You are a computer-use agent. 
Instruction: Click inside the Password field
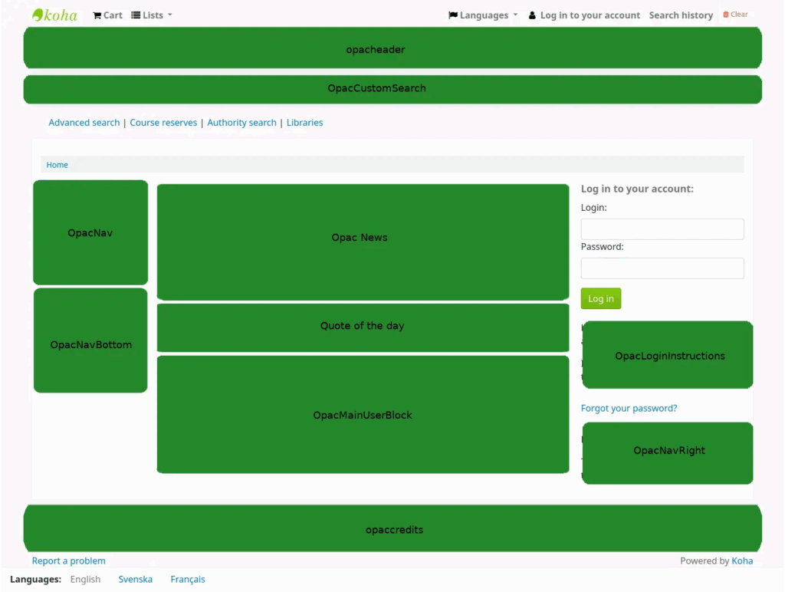pos(662,268)
